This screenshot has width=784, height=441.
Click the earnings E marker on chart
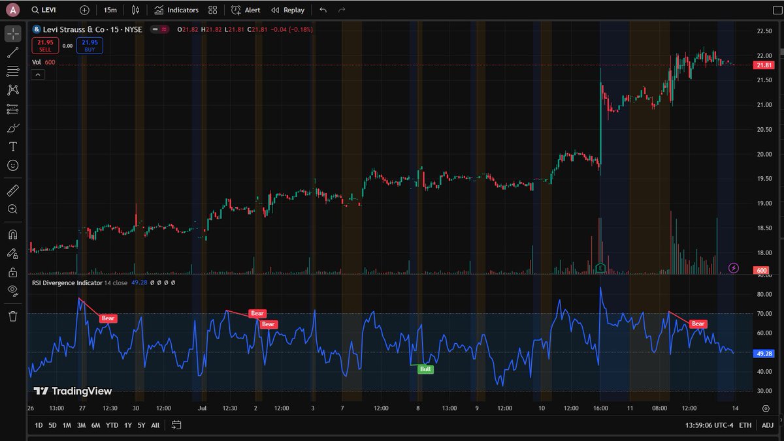(600, 267)
